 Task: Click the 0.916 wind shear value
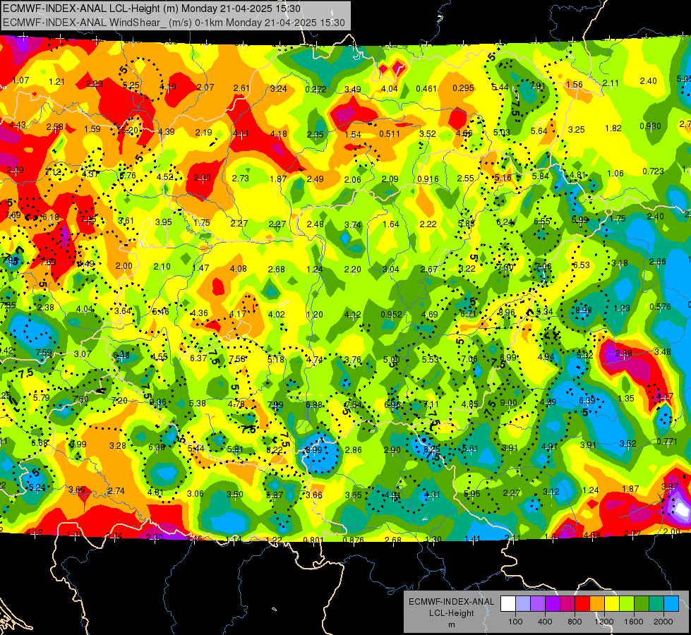coord(428,179)
